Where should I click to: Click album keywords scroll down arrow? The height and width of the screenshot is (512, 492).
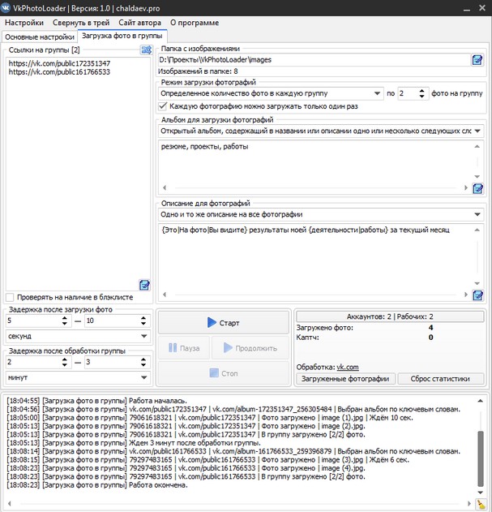point(477,177)
